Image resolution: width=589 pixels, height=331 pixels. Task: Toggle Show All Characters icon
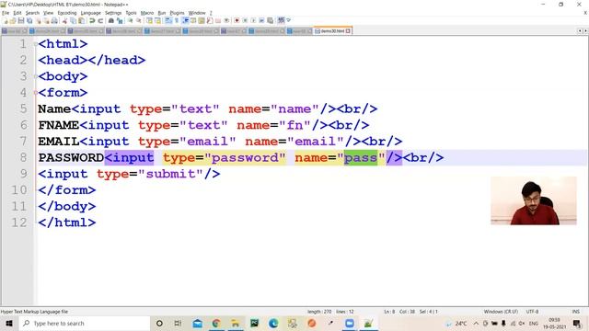177,20
